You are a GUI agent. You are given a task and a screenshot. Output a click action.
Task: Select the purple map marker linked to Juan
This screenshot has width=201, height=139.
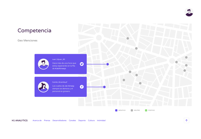tap(108, 64)
